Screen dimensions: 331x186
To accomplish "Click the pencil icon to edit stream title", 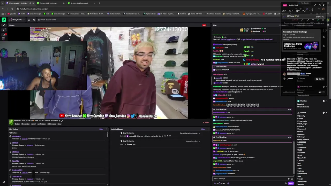I will click(62, 121).
